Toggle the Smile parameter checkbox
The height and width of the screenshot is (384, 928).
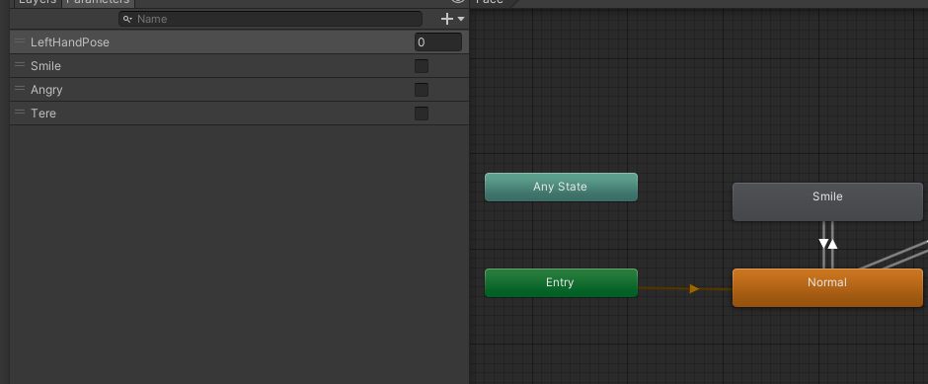[422, 66]
